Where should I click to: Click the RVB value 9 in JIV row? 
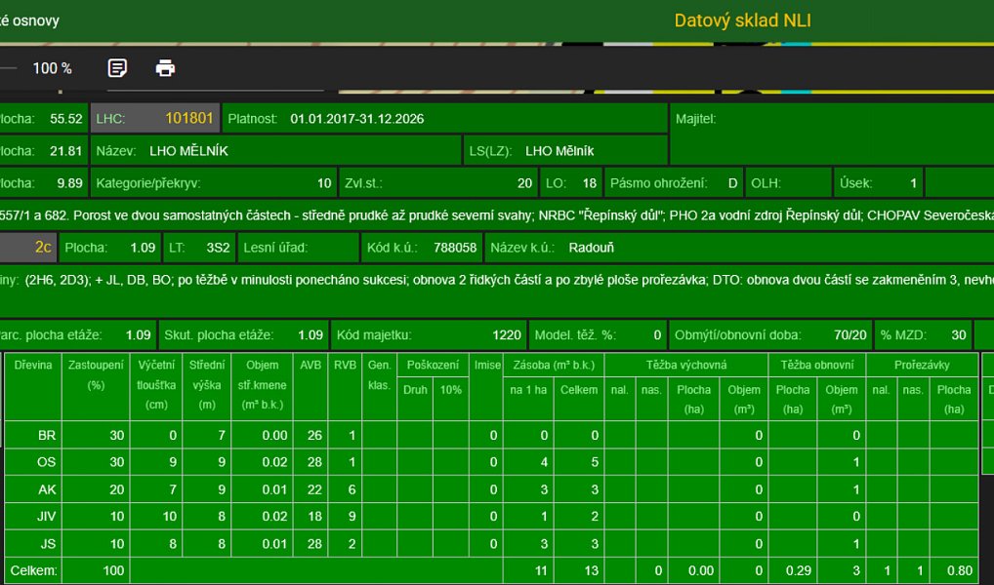pos(352,516)
